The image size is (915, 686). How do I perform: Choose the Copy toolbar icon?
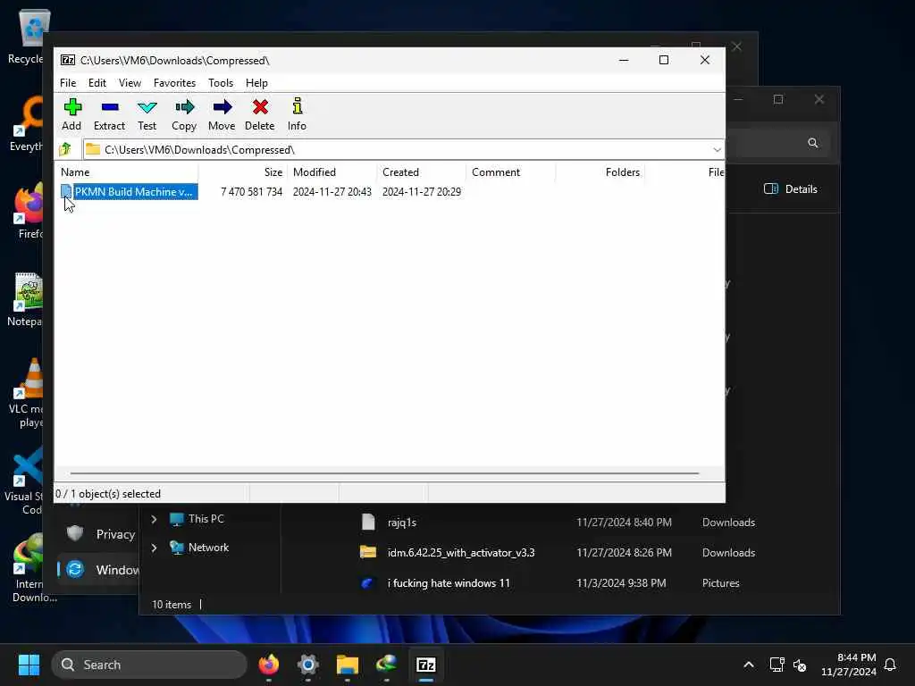point(184,114)
